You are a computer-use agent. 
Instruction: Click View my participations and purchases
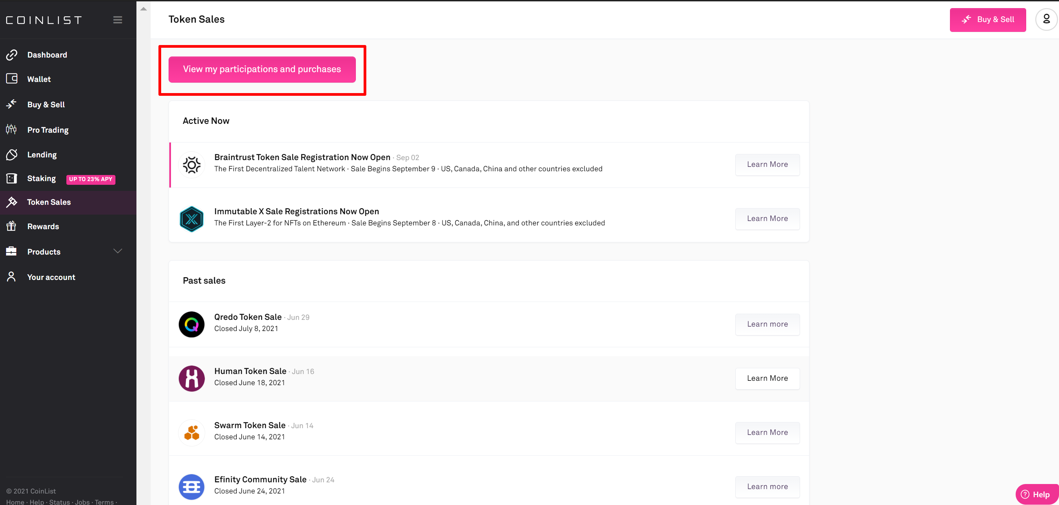tap(262, 69)
